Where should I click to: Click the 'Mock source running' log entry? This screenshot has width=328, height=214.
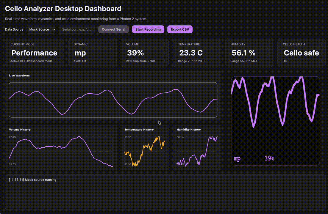[x=33, y=180]
